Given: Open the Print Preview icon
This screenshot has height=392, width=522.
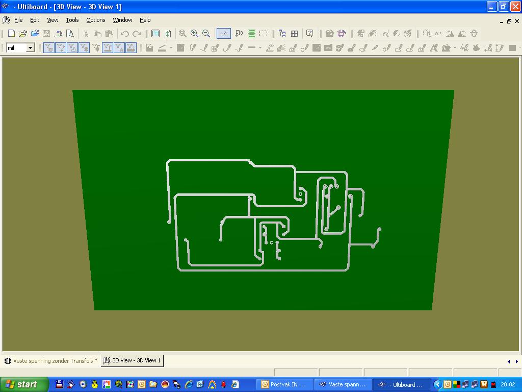Looking at the screenshot, I should 70,34.
